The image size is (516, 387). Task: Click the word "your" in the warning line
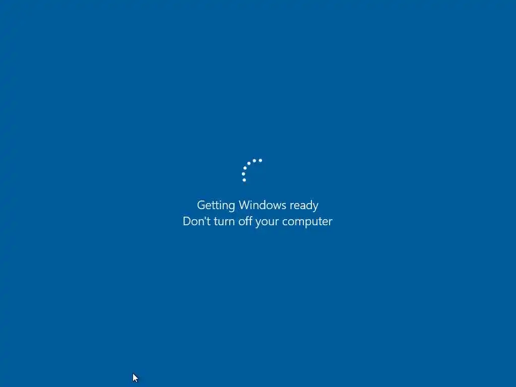point(267,222)
